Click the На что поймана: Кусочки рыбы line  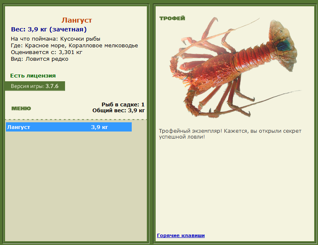(55, 39)
